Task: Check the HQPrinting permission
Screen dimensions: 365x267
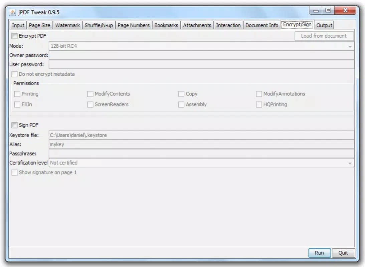Action: coord(259,104)
